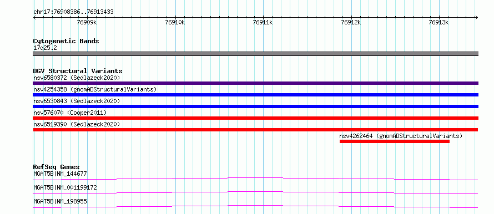The image size is (494, 214).
Task: Select the red nsv6519390 variant bar
Action: [x=255, y=130]
